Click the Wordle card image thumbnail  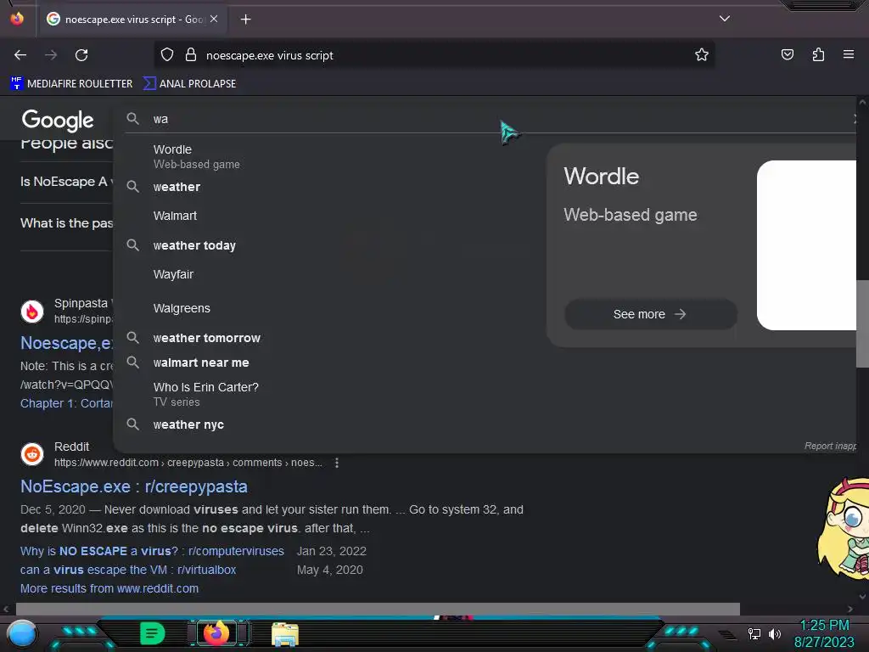pos(806,245)
